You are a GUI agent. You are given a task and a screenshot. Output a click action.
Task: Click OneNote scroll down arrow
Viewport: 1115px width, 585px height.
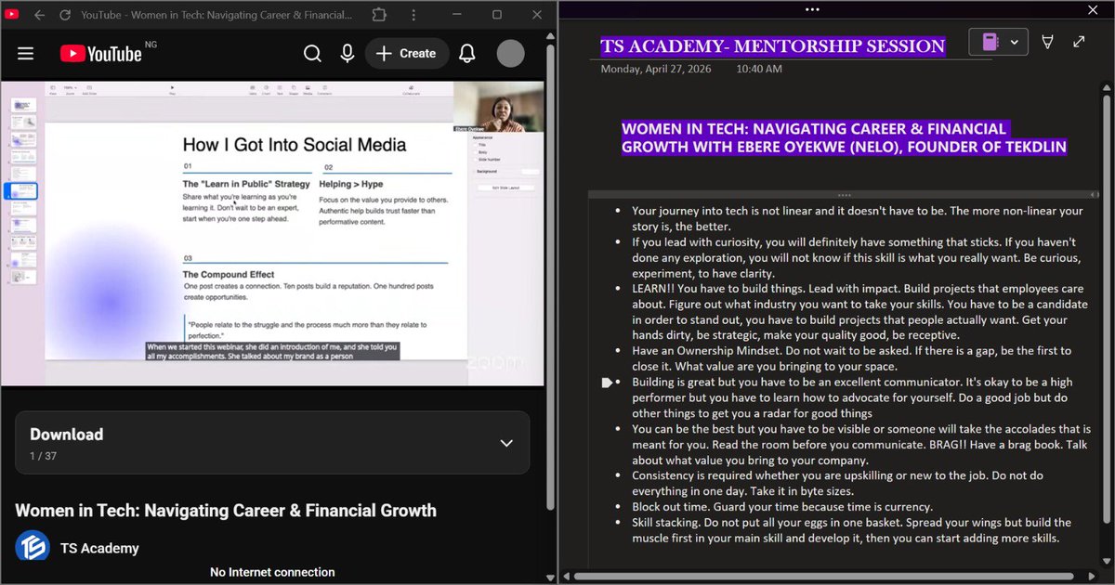pos(1107,563)
